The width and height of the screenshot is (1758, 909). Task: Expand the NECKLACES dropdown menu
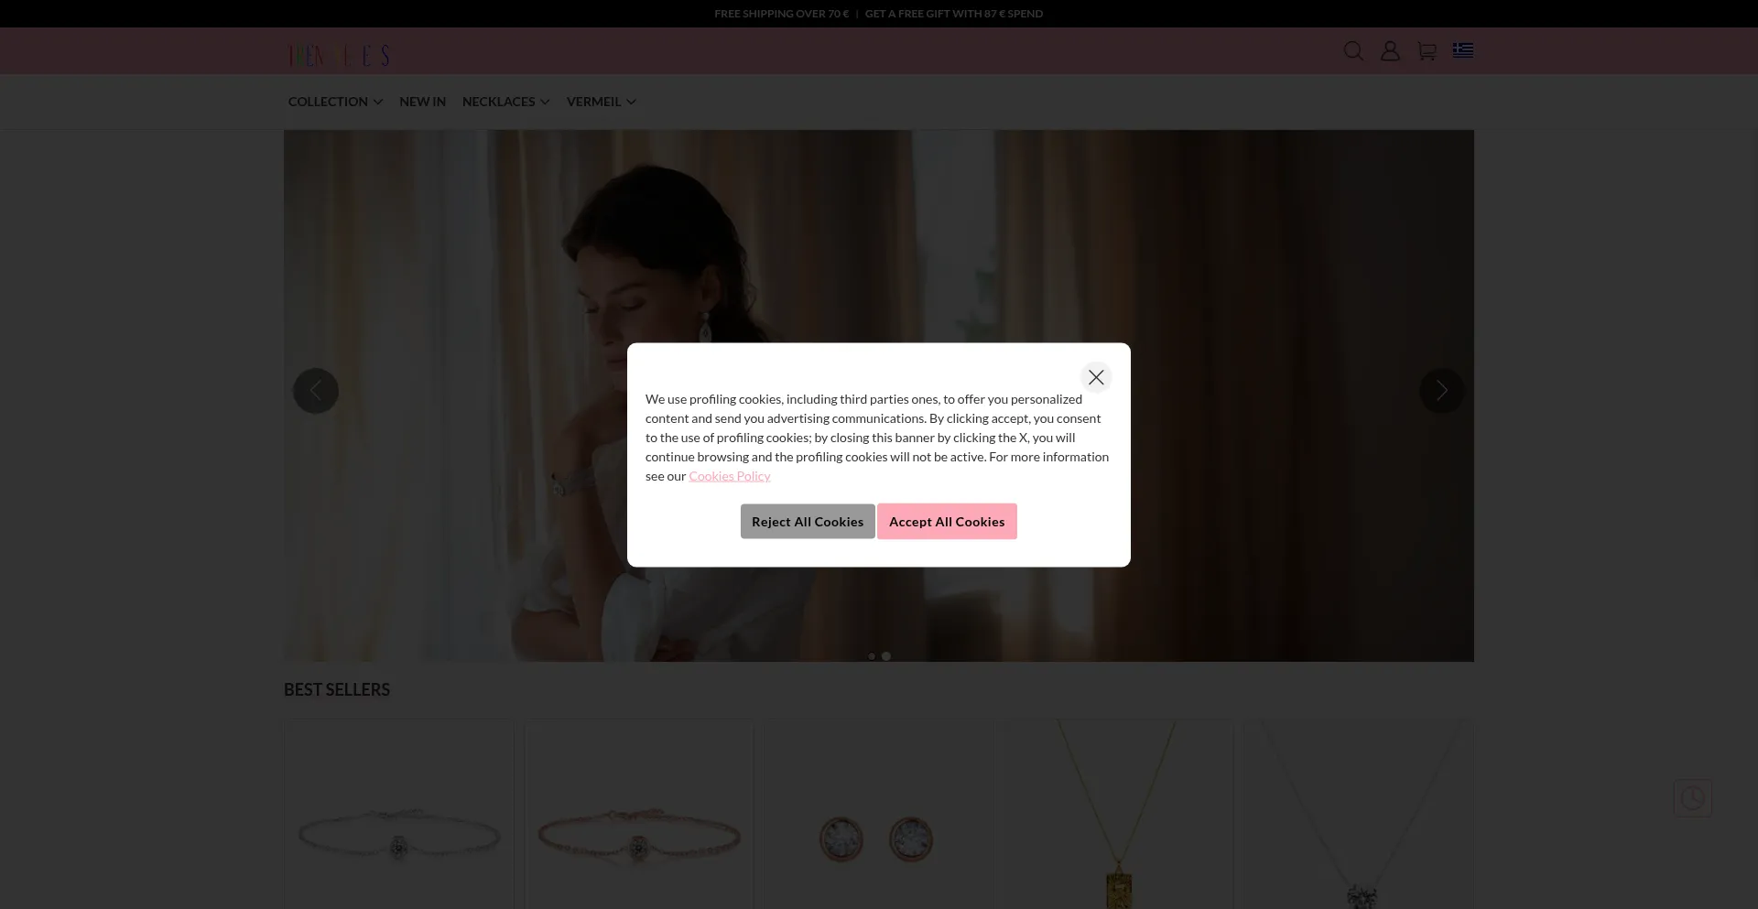point(505,102)
